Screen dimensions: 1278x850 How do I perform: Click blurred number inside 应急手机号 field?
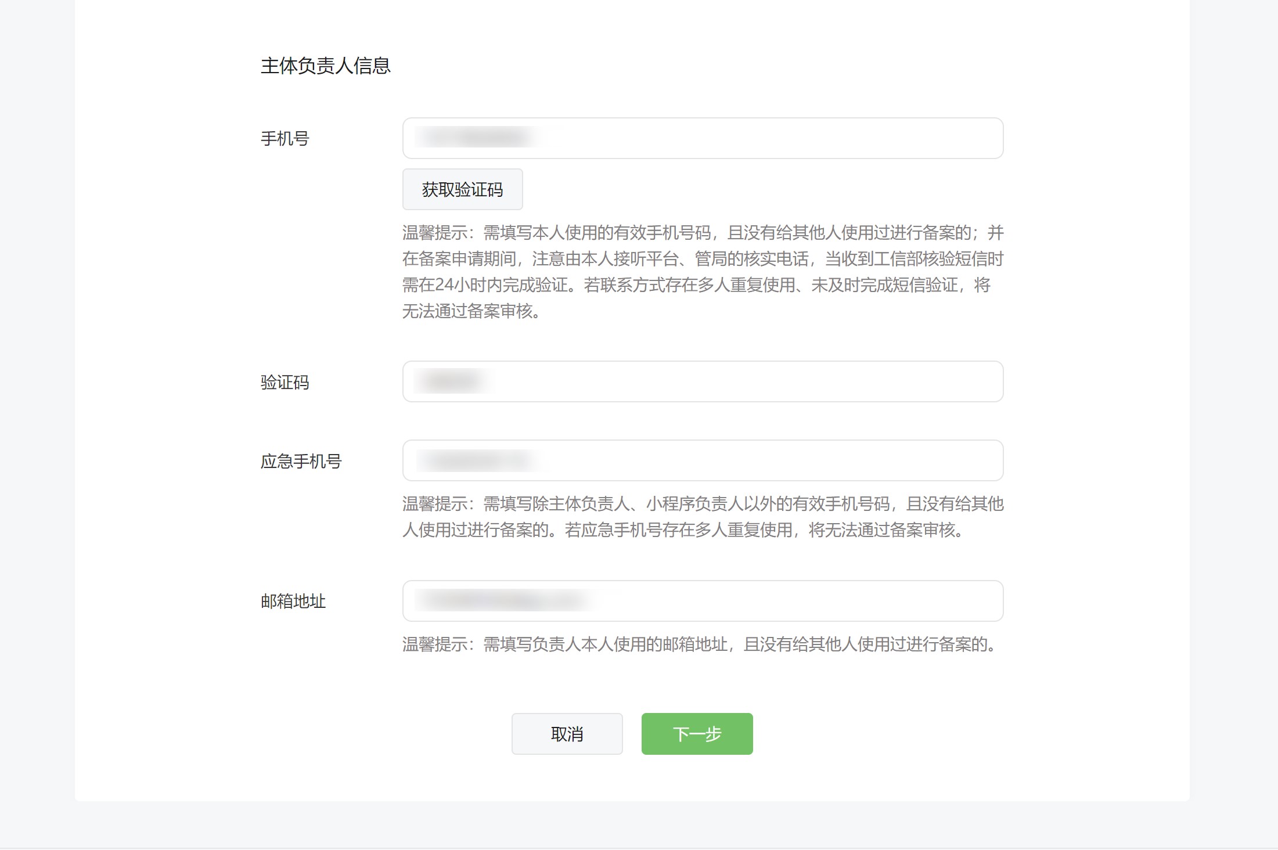[479, 460]
